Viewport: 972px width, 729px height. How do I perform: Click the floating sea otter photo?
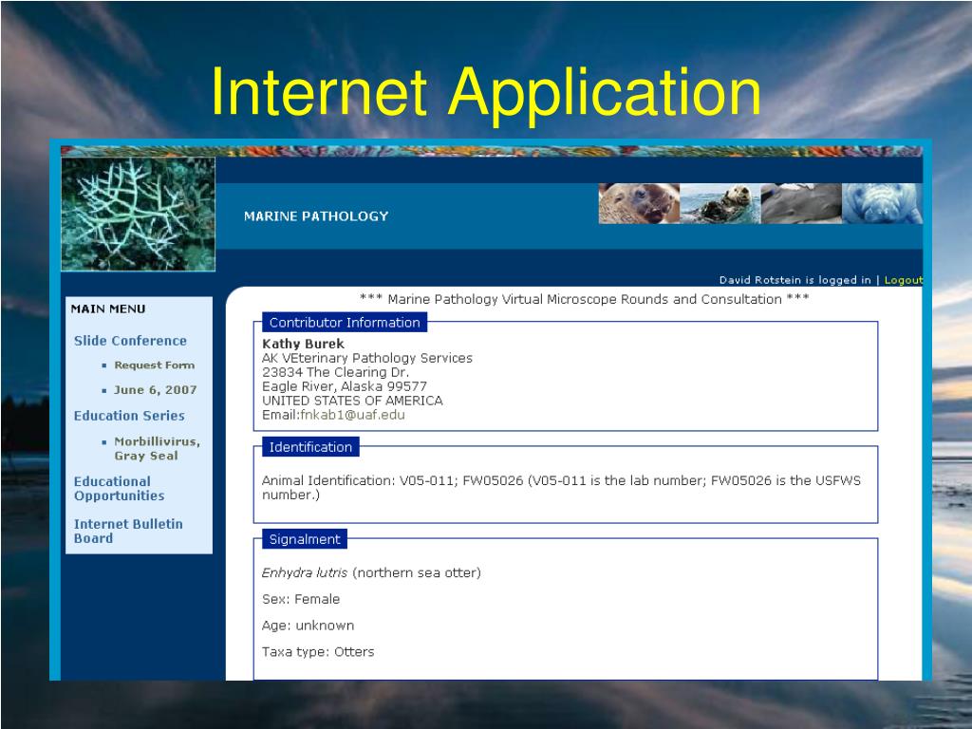click(720, 203)
